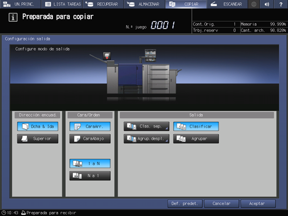Open Agrup. despl. offset group option
This screenshot has height=216, width=288.
(147, 139)
